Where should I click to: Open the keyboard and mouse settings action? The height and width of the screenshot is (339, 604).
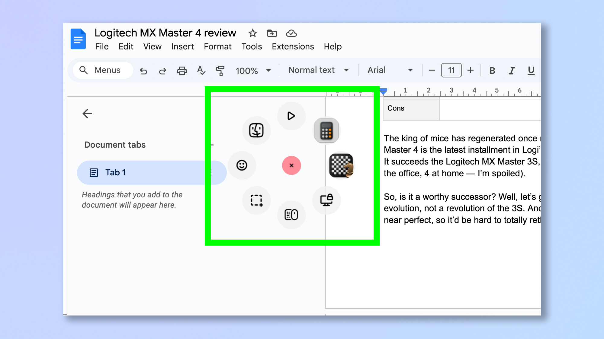(x=291, y=215)
